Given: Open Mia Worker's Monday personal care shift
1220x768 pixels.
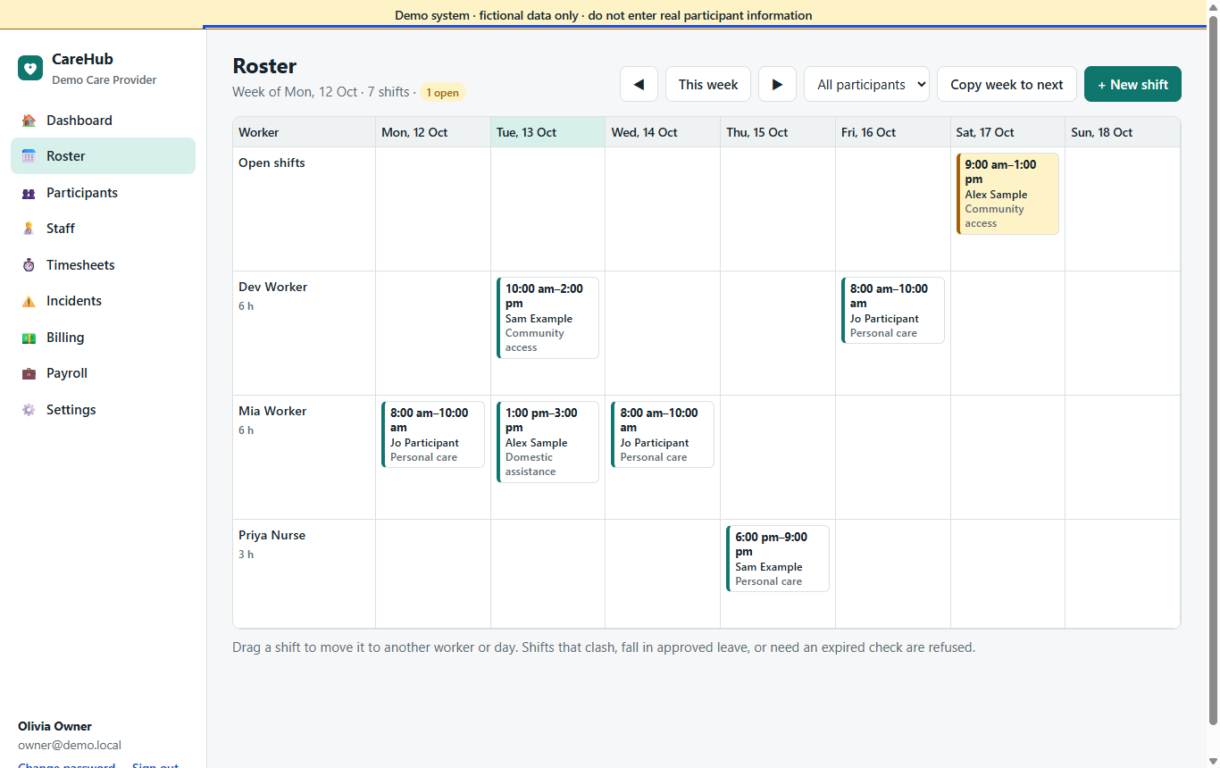Looking at the screenshot, I should (432, 435).
